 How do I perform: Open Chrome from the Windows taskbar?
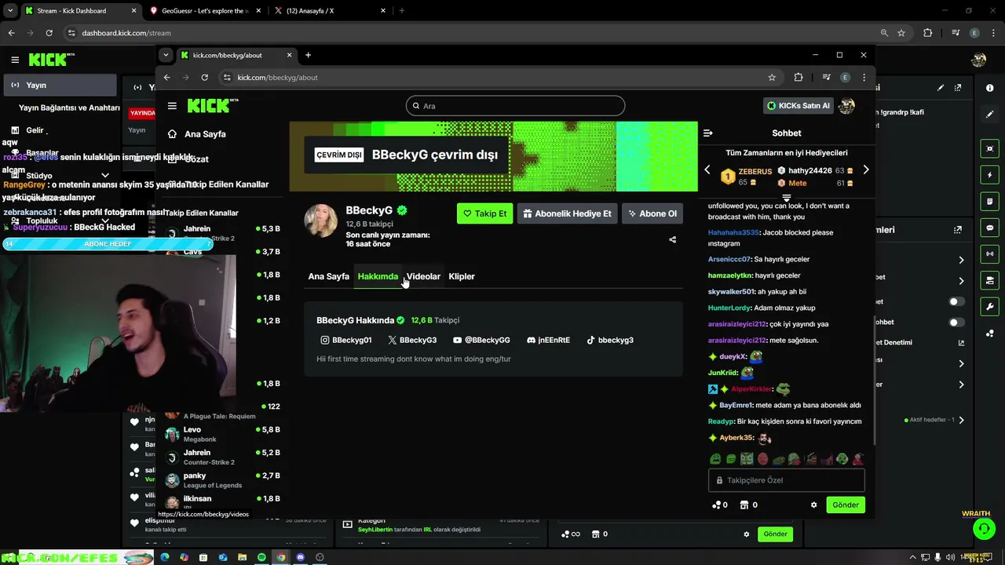(x=281, y=557)
